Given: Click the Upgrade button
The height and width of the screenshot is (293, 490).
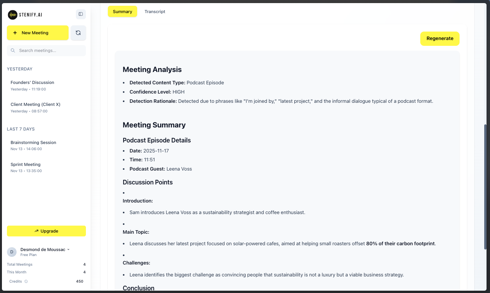Looking at the screenshot, I should coord(46,231).
